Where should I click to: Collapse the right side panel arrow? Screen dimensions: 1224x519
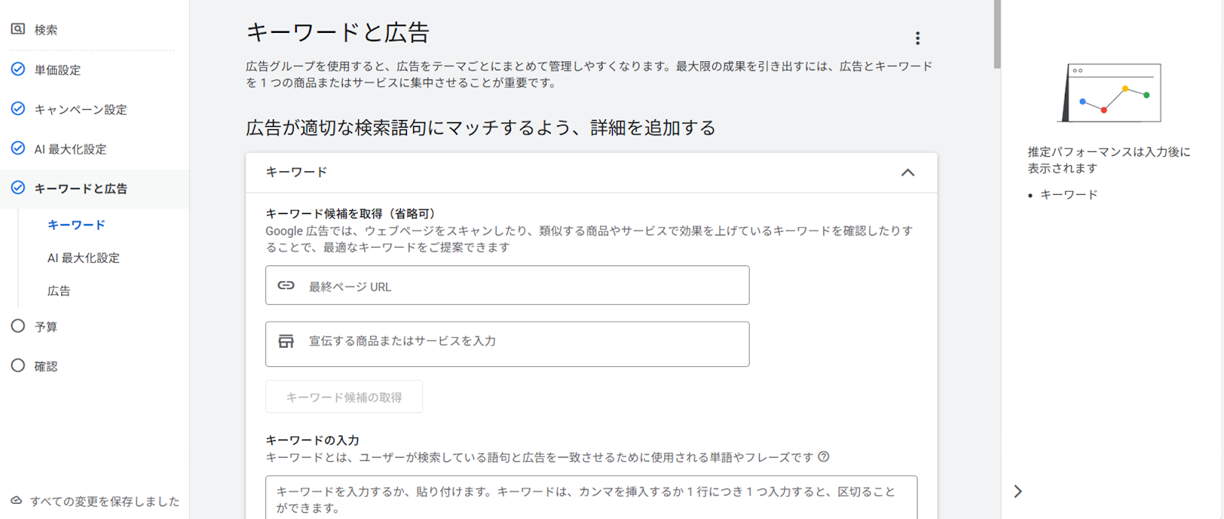(x=1017, y=491)
